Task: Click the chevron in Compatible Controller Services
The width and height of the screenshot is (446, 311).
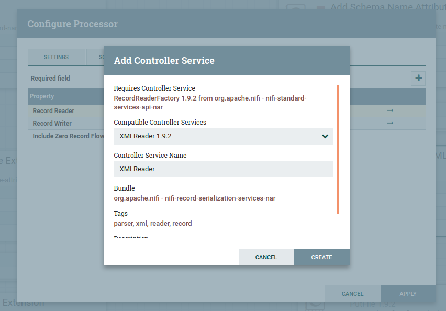Action: pyautogui.click(x=325, y=136)
